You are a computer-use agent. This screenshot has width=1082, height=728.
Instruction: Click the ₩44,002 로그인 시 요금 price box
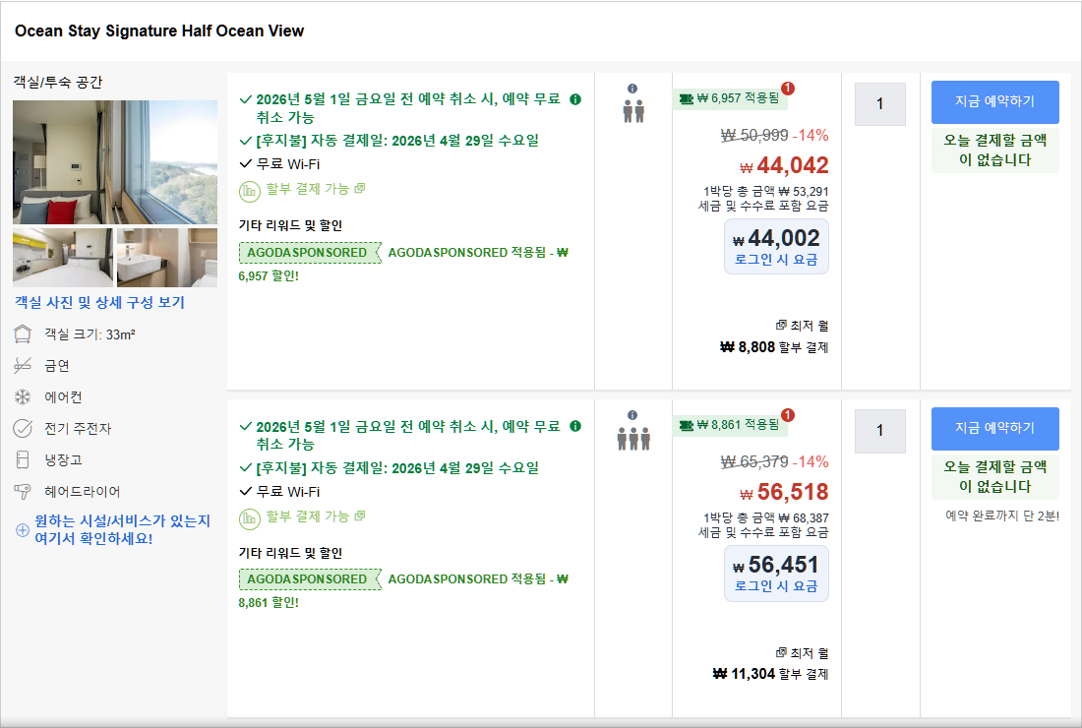(776, 247)
